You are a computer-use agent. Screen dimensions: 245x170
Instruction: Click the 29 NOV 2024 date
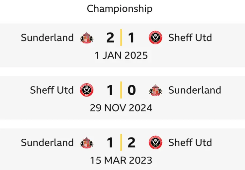pos(121,108)
